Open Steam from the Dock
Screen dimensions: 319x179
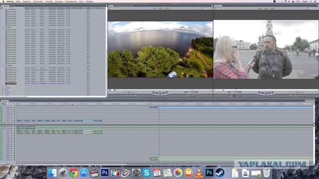point(220,173)
